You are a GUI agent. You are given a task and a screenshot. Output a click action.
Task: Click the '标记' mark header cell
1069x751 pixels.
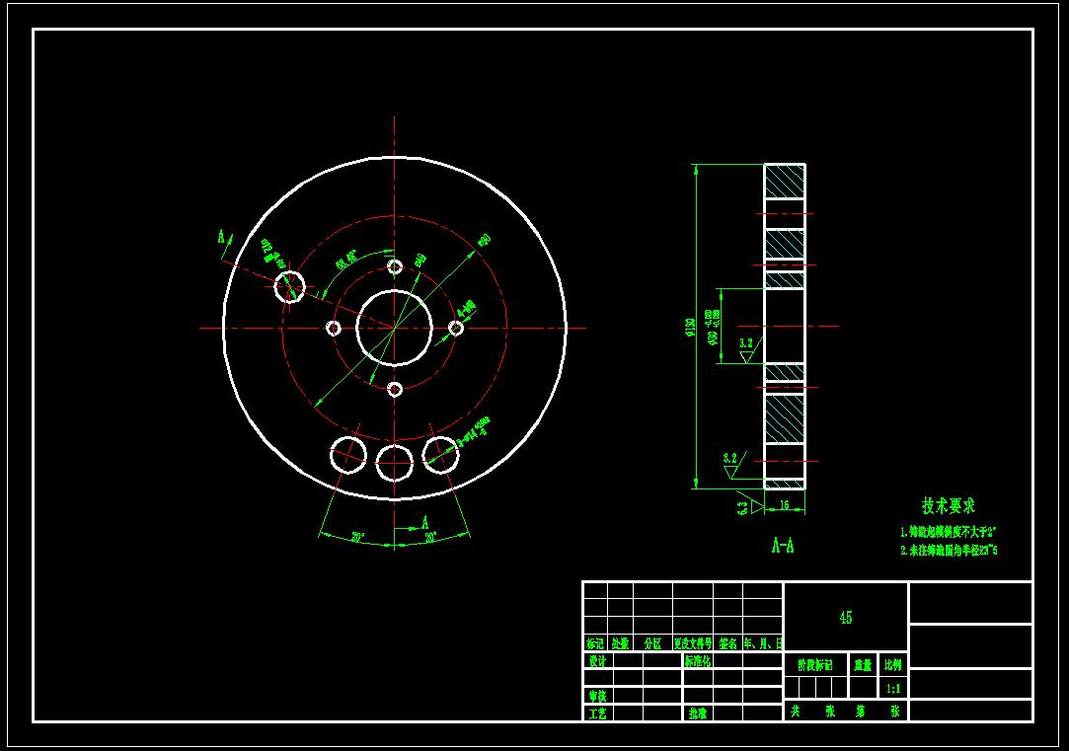595,643
